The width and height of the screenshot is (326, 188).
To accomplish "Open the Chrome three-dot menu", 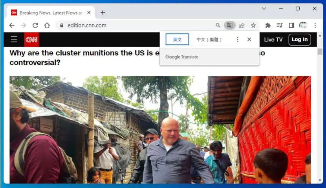I will tap(315, 26).
